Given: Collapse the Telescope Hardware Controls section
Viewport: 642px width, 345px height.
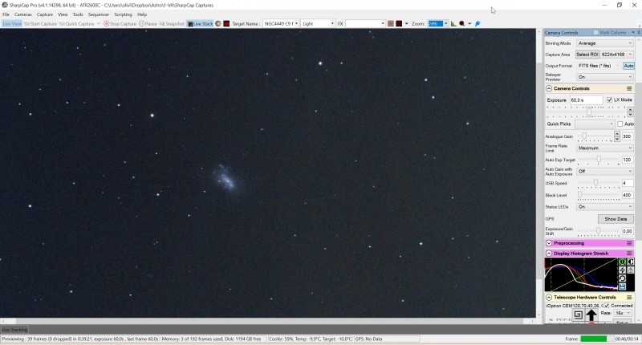Looking at the screenshot, I should coord(549,297).
